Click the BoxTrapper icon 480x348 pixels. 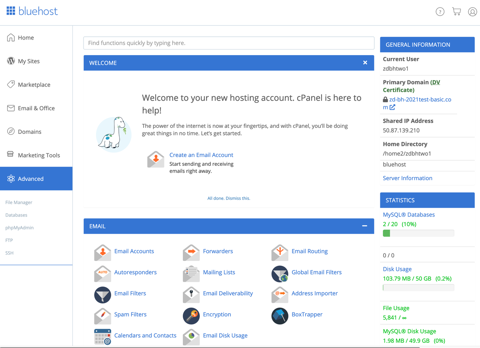pyautogui.click(x=280, y=316)
